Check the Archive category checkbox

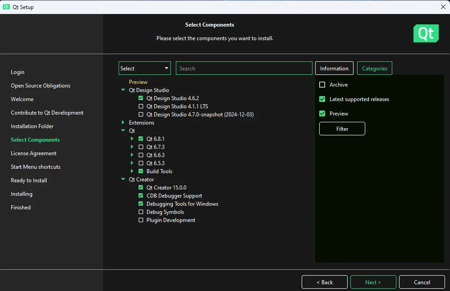(322, 85)
